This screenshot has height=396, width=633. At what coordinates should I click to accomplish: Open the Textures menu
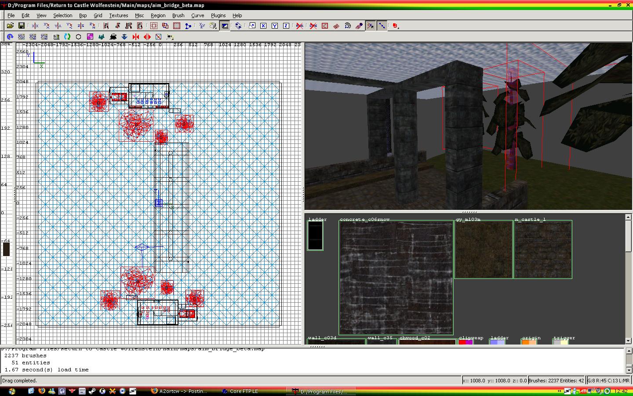click(118, 15)
